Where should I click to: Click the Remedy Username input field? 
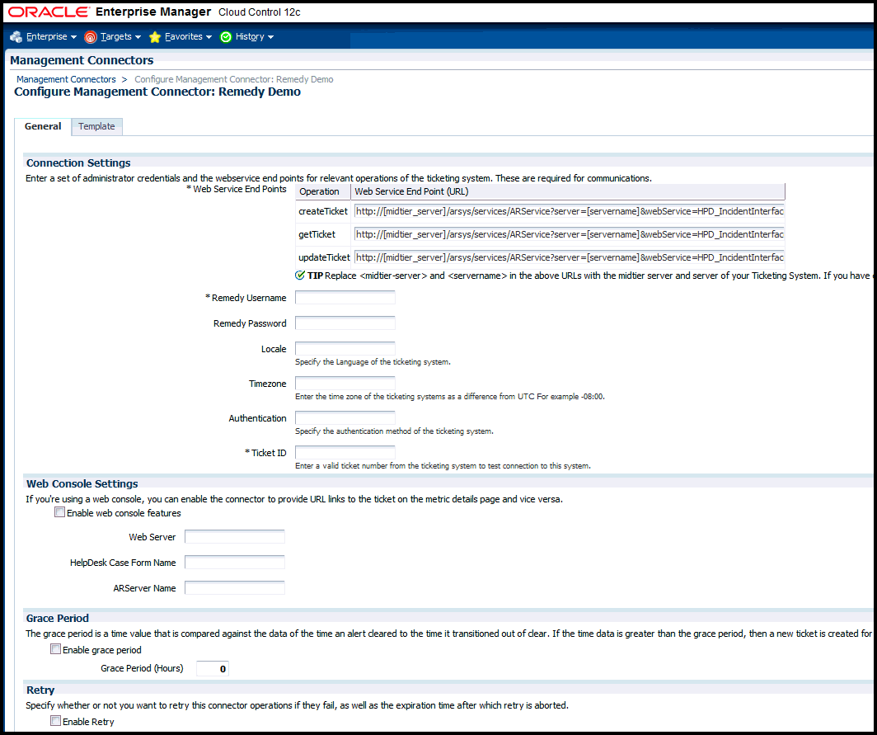(345, 297)
